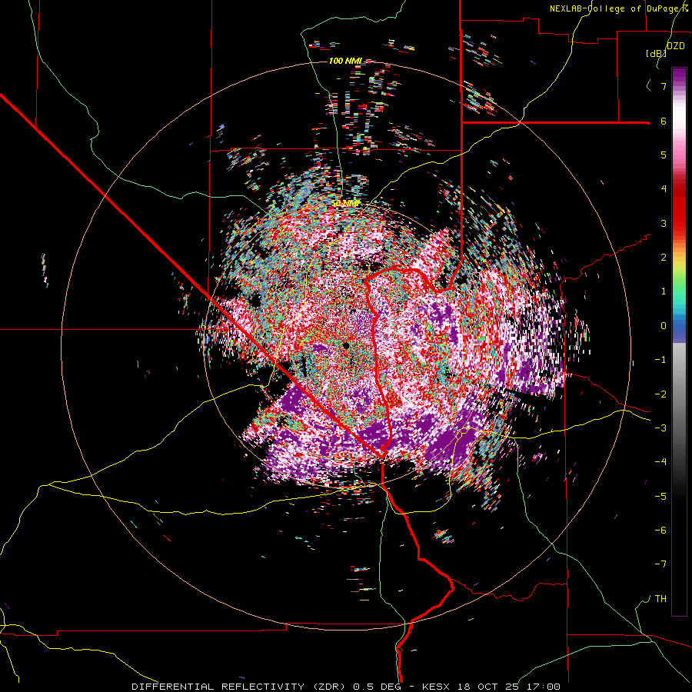
Task: Click the "5" value on color scale
Action: (664, 155)
